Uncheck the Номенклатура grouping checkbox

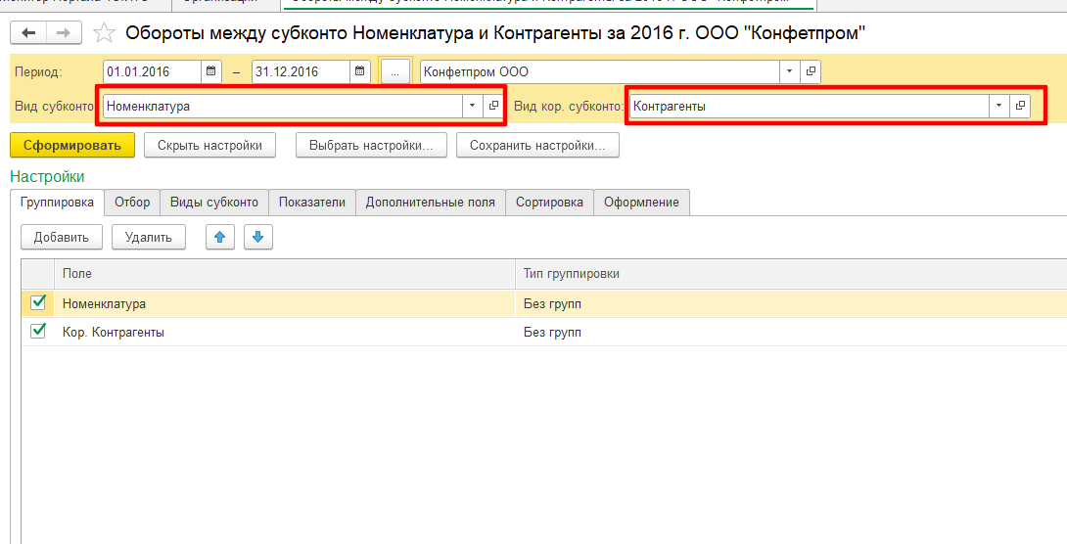coord(39,301)
